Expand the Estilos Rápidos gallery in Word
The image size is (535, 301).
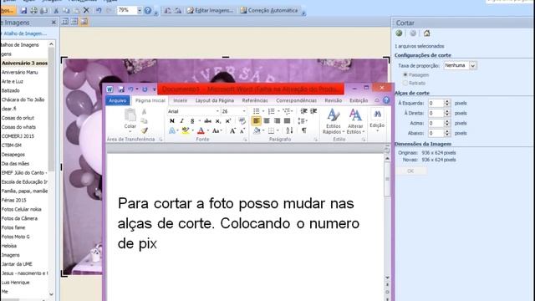[x=333, y=121]
